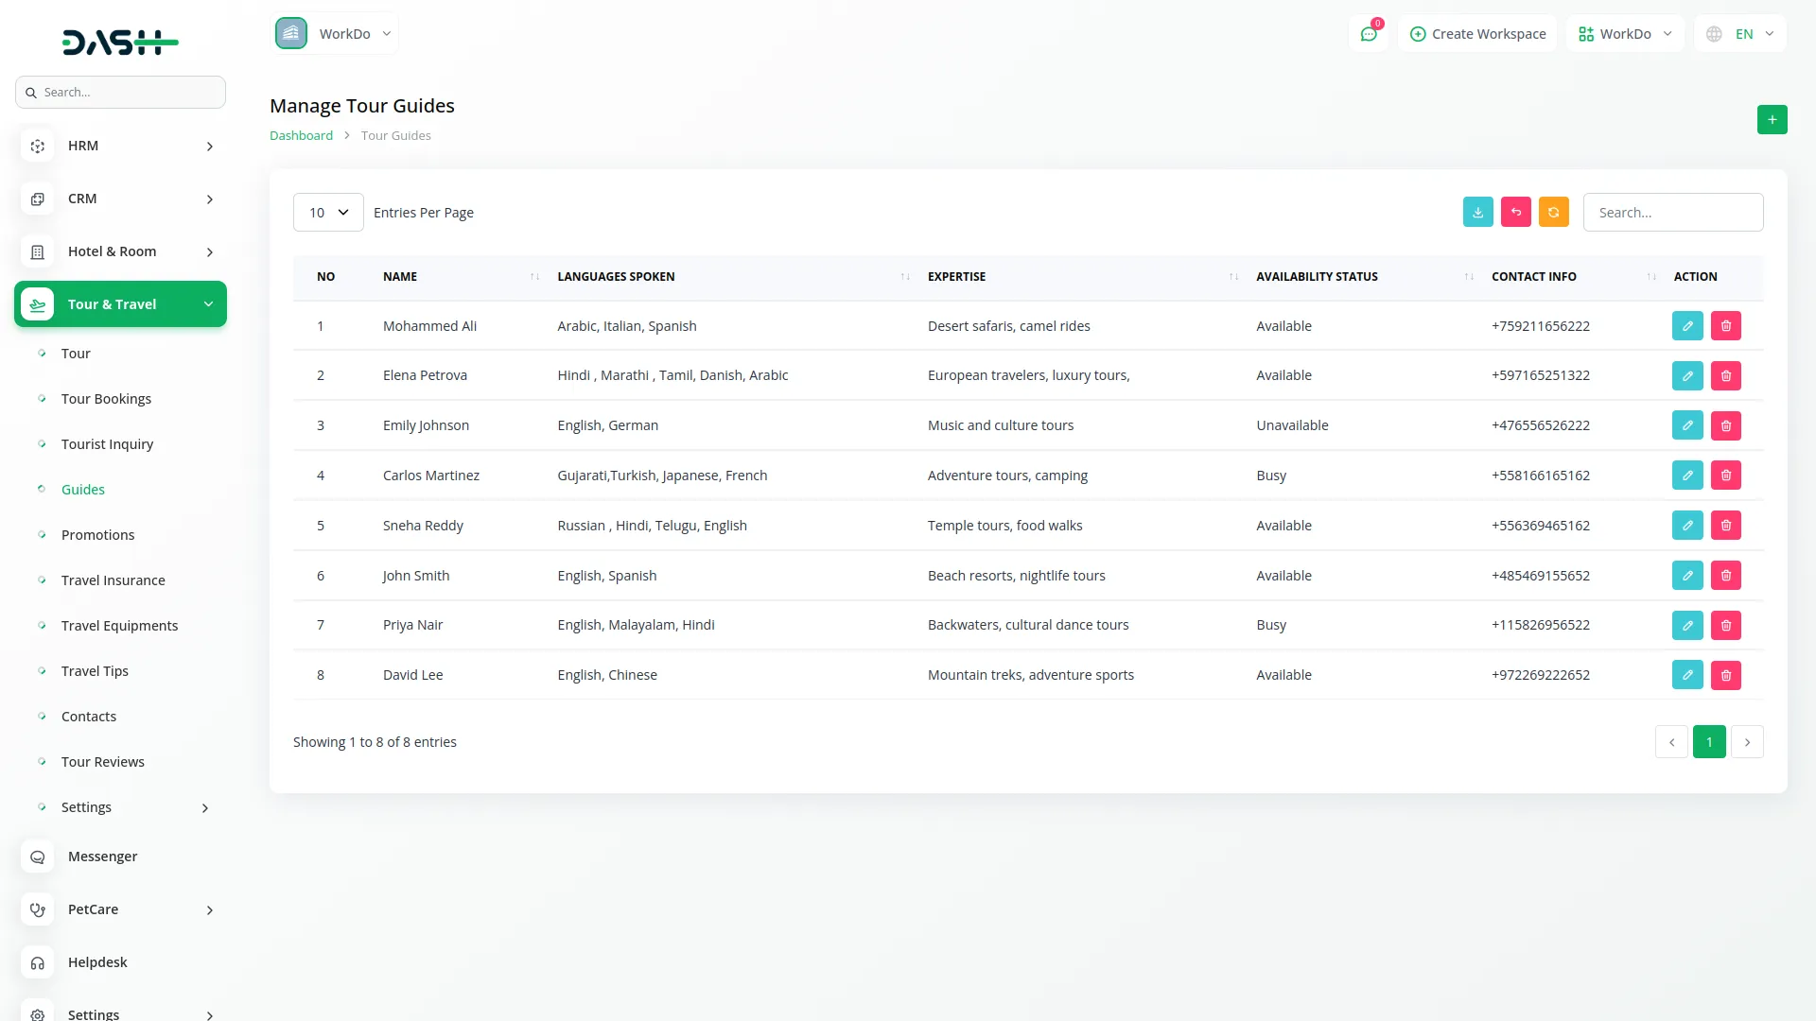The width and height of the screenshot is (1816, 1021).
Task: Click the teal export download icon
Action: point(1477,212)
